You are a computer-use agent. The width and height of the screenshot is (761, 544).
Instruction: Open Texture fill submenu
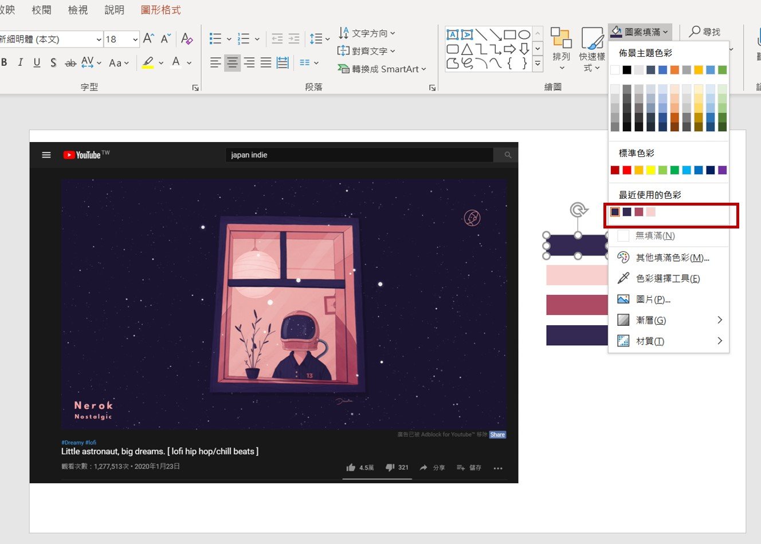(668, 341)
